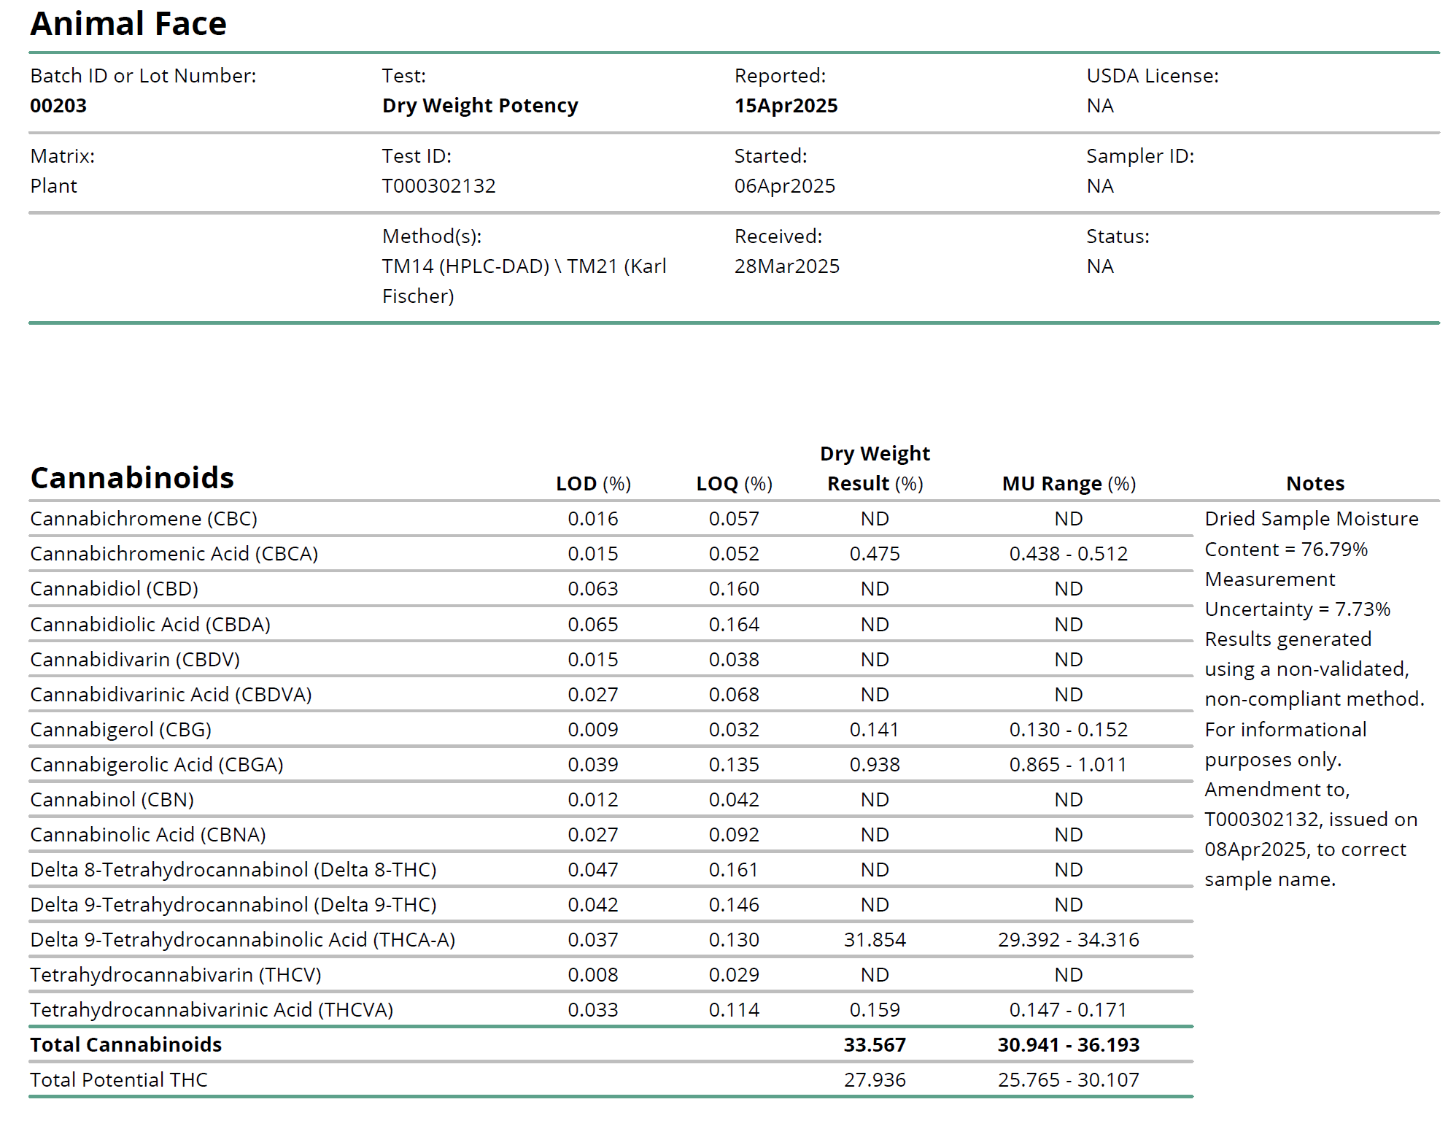Viewport: 1448px width, 1129px height.
Task: Click the Tetrahydrocannabivarinic Acid (THCVA) row label
Action: click(x=212, y=1010)
